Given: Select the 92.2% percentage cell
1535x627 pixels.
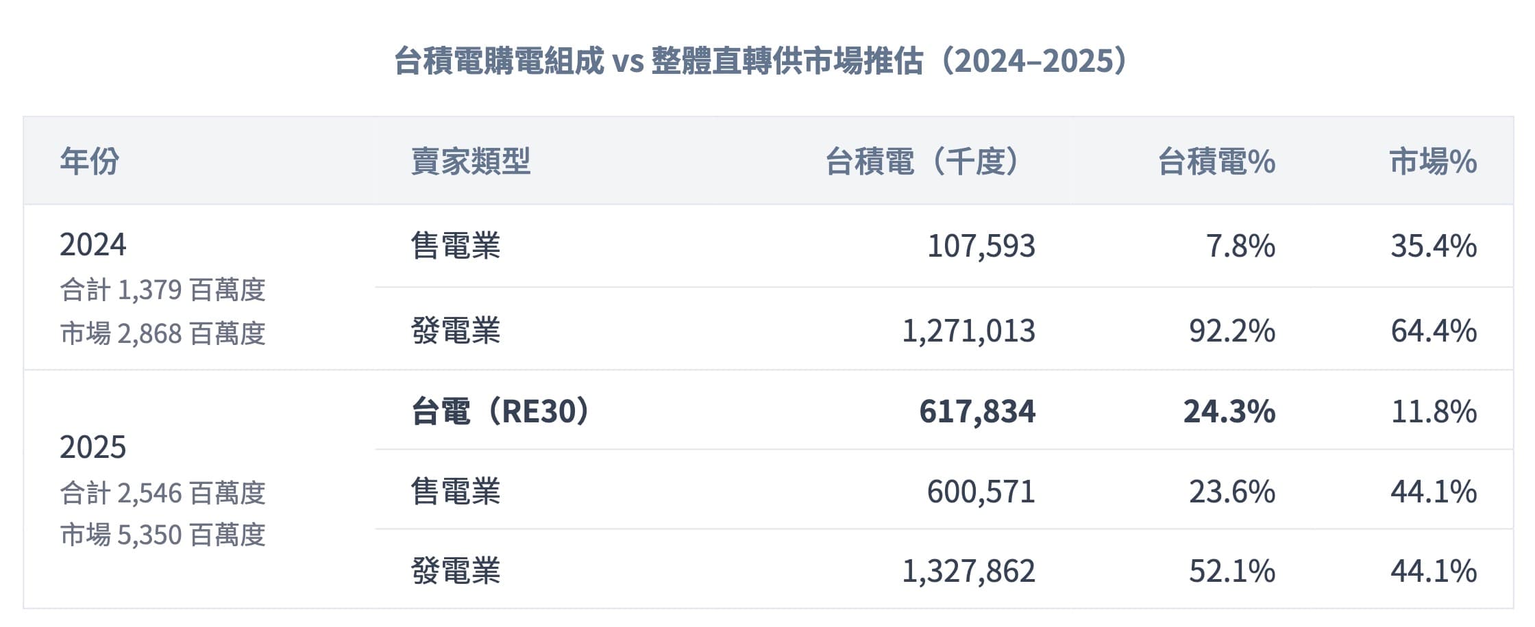Looking at the screenshot, I should point(1231,331).
